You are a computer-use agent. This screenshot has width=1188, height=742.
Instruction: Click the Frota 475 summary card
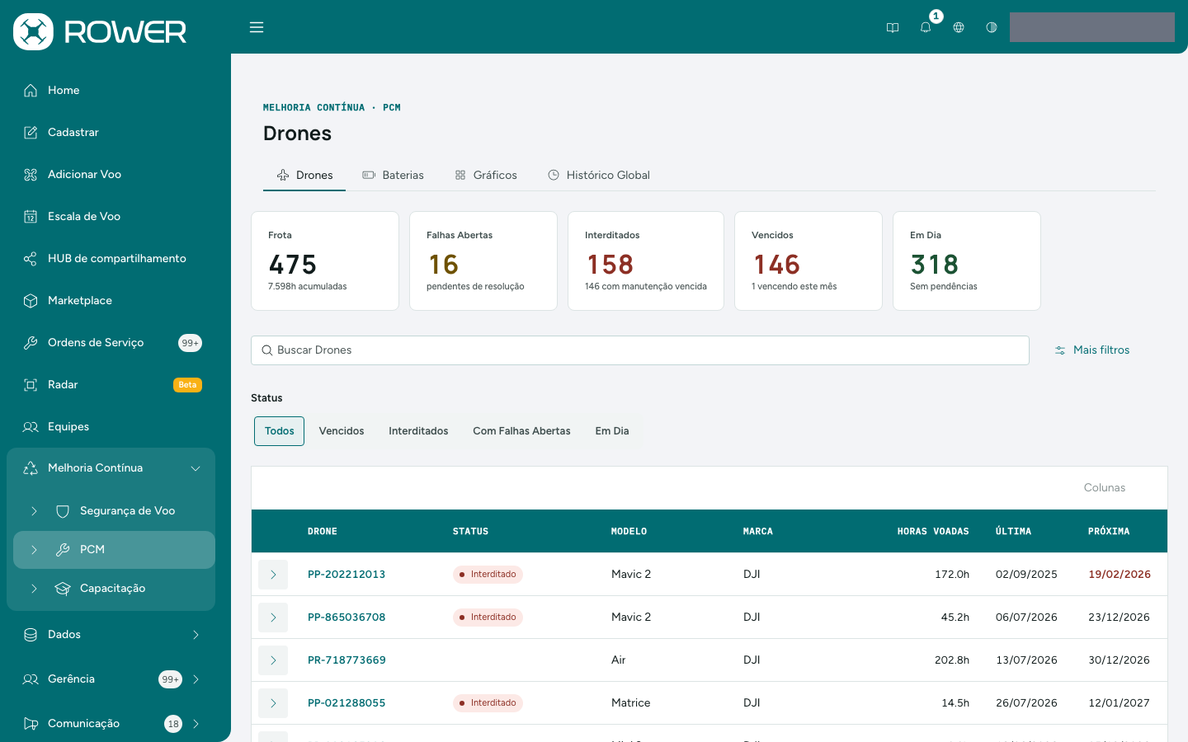pos(325,261)
